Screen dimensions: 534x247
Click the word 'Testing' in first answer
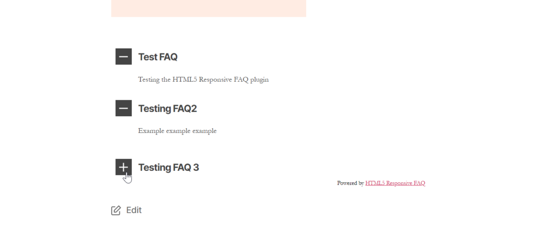click(150, 80)
